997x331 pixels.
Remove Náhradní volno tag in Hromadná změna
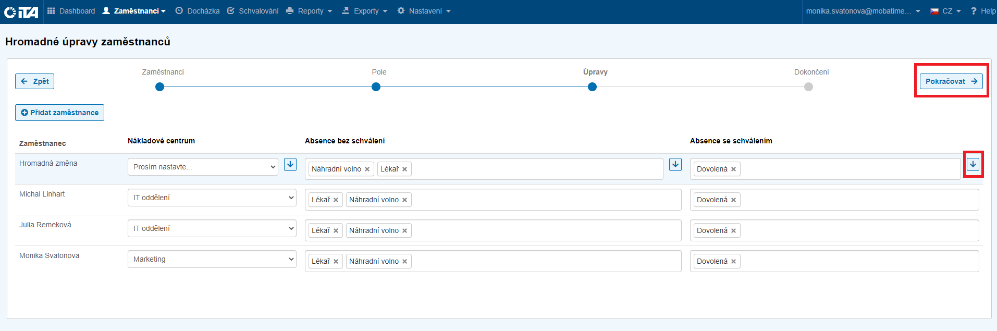(x=367, y=169)
